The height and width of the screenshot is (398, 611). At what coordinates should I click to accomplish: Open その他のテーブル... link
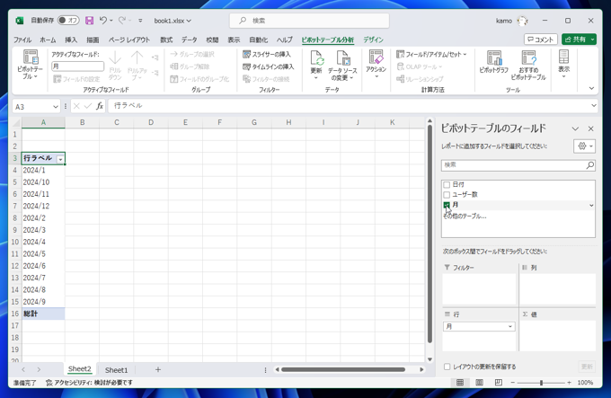coord(465,217)
